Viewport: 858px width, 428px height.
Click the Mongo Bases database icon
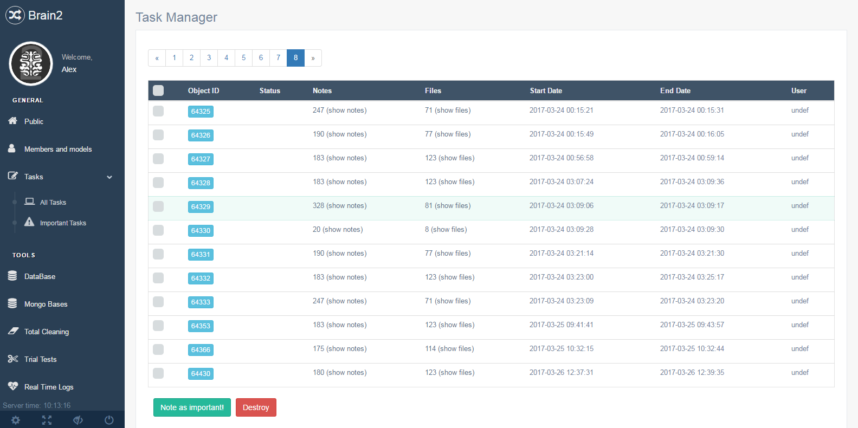(x=12, y=303)
